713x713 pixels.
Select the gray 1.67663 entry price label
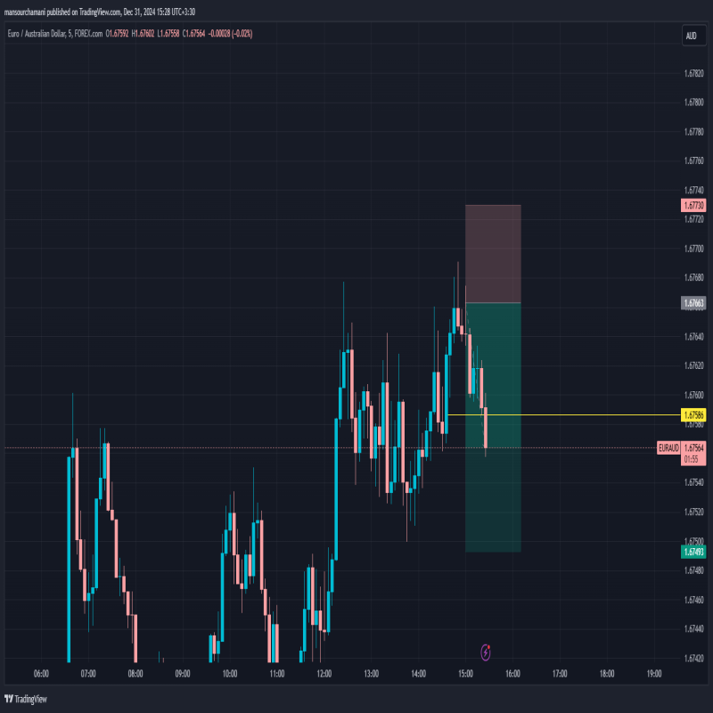[693, 304]
